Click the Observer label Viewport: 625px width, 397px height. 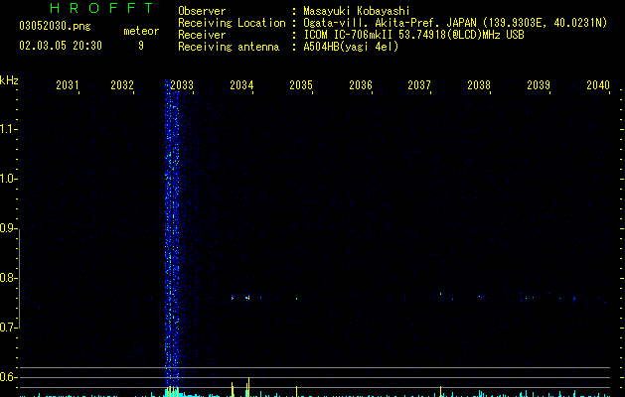click(x=202, y=11)
